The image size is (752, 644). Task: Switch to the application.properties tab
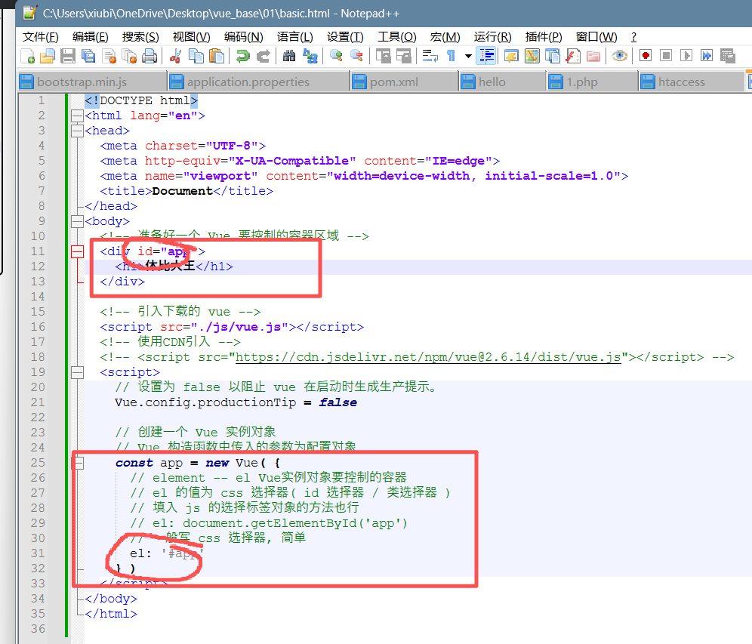click(248, 82)
